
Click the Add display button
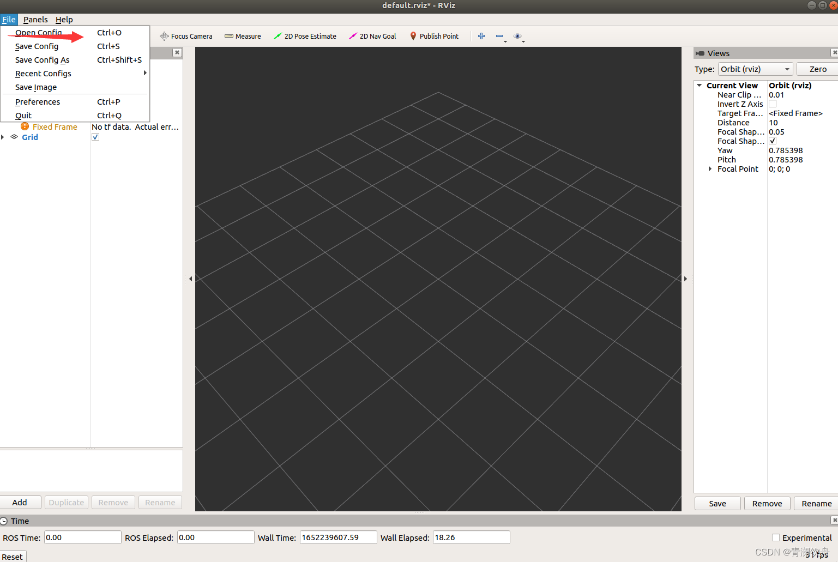click(20, 503)
